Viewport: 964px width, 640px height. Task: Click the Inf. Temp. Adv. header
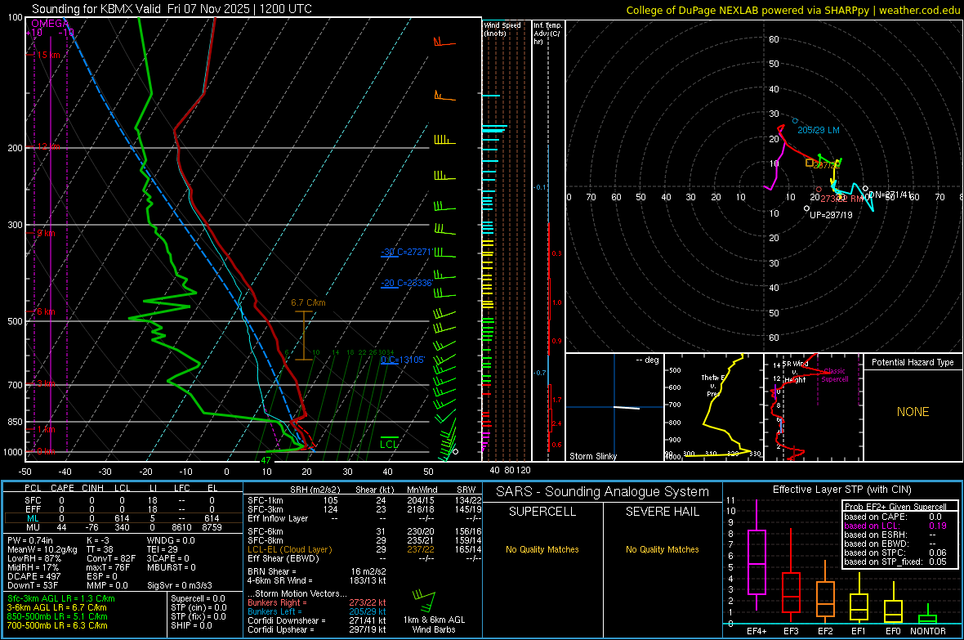tap(548, 34)
